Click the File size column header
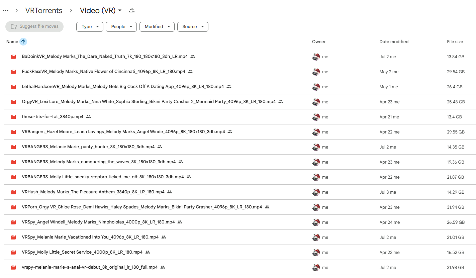Viewport: 476px width, 278px height. pyautogui.click(x=455, y=42)
